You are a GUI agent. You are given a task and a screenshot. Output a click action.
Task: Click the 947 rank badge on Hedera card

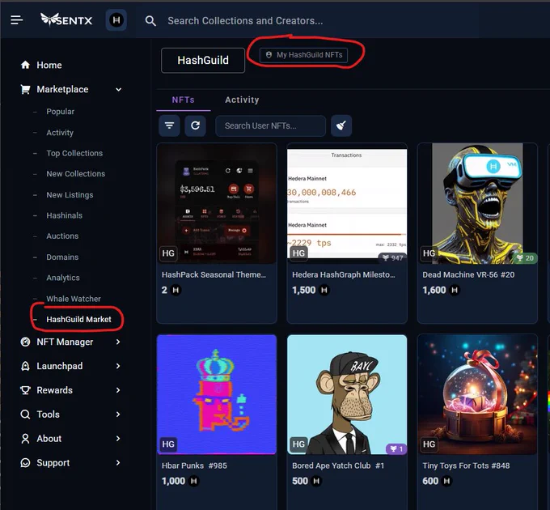[392, 258]
